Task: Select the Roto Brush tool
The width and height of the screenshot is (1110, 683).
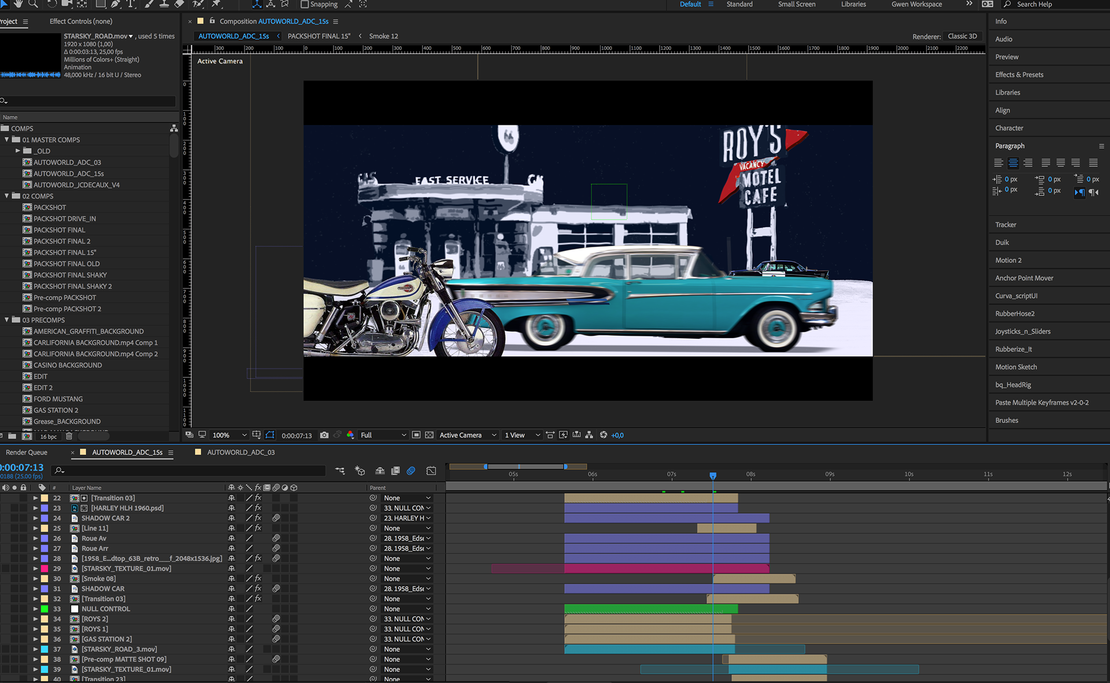Action: coord(198,4)
